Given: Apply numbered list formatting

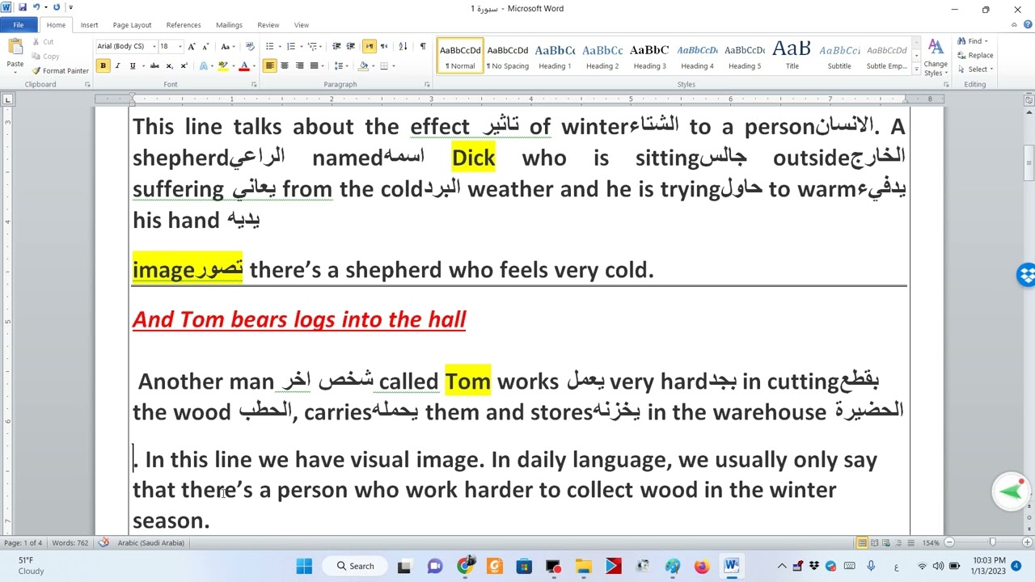Looking at the screenshot, I should pyautogui.click(x=291, y=47).
